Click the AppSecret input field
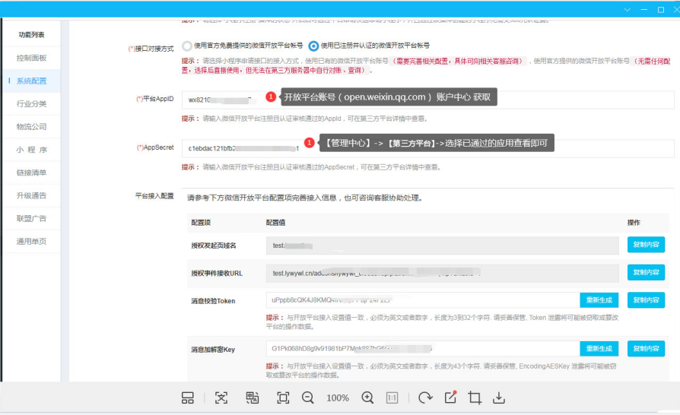The width and height of the screenshot is (680, 415). point(427,148)
